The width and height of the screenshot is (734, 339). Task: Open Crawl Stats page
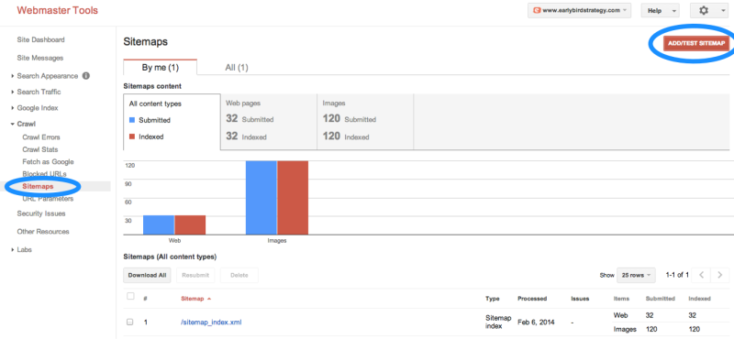coord(40,149)
